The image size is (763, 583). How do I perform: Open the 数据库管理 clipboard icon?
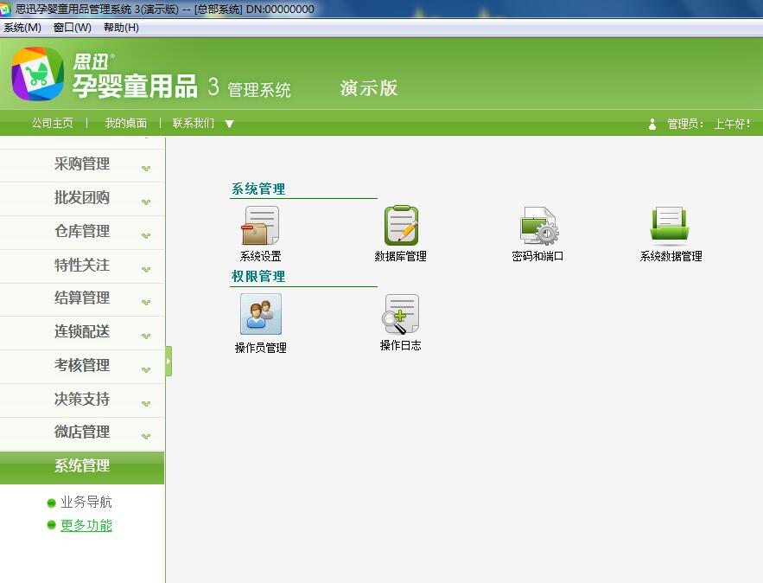(401, 225)
